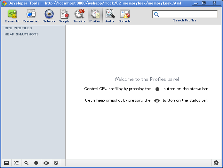Start CPU profiling with record button
Image resolution: width=223 pixels, height=168 pixels.
click(x=36, y=163)
